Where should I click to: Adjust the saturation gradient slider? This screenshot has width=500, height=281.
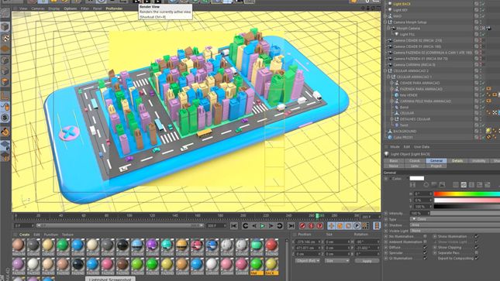[x=467, y=200]
